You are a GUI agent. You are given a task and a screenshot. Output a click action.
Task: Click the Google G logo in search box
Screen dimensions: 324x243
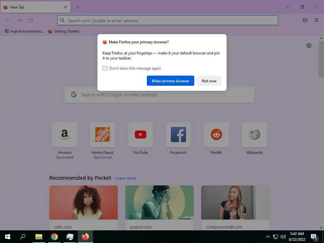coord(73,95)
